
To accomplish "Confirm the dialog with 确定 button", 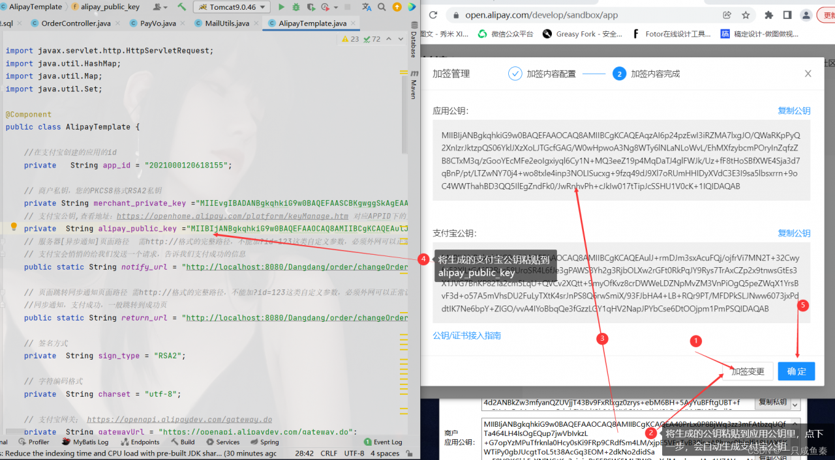I will click(x=797, y=371).
